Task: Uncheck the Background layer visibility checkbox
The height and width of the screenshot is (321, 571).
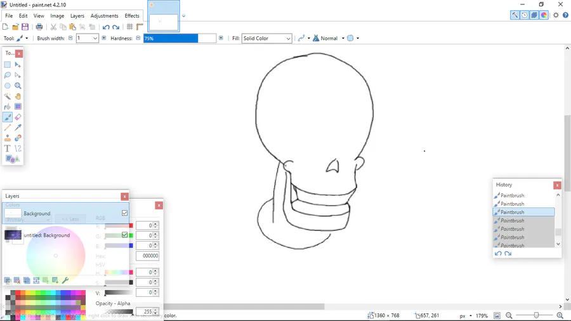Action: pos(124,213)
